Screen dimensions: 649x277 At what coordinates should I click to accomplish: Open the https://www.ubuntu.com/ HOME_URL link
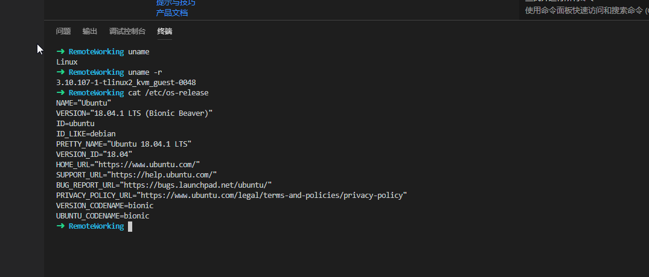pos(147,164)
